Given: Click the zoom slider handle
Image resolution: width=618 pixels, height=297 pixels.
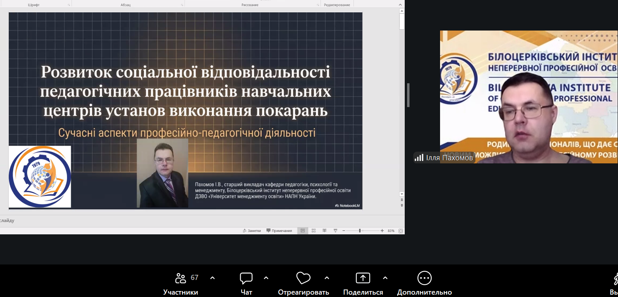Looking at the screenshot, I should pyautogui.click(x=360, y=231).
